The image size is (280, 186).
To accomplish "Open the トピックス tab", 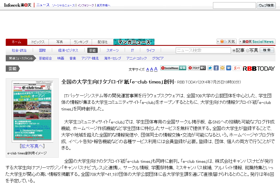I will (x=38, y=42).
